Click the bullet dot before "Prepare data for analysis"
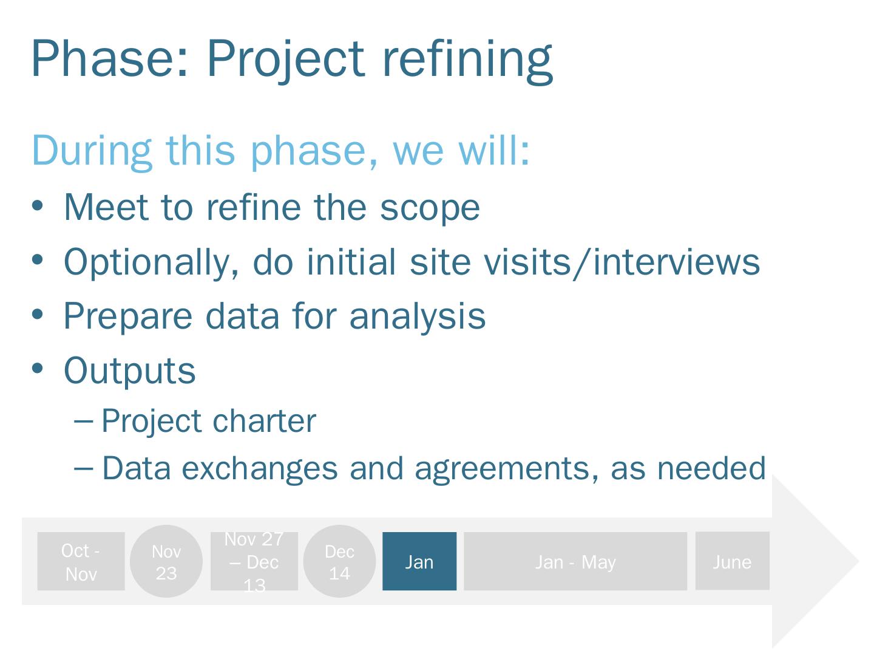The width and height of the screenshot is (874, 656). 38,315
